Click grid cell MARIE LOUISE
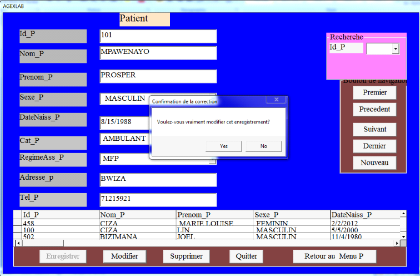The width and height of the screenshot is (420, 276). (215, 223)
